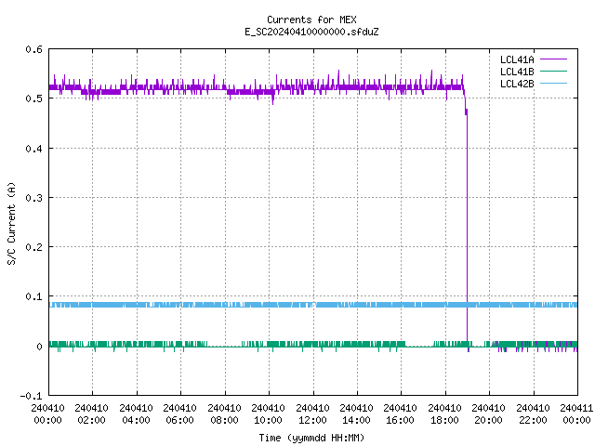Click the y-axis label 'S/C Current (A)'
595x446 pixels.
pyautogui.click(x=11, y=223)
